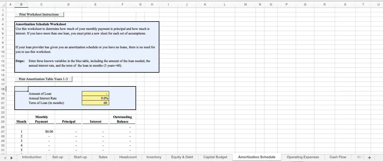This screenshot has height=162, width=383.
Task: Select the Term of Loan cell showing 60
Action: click(x=95, y=103)
